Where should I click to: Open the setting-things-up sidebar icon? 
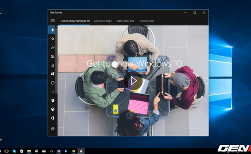(53, 56)
